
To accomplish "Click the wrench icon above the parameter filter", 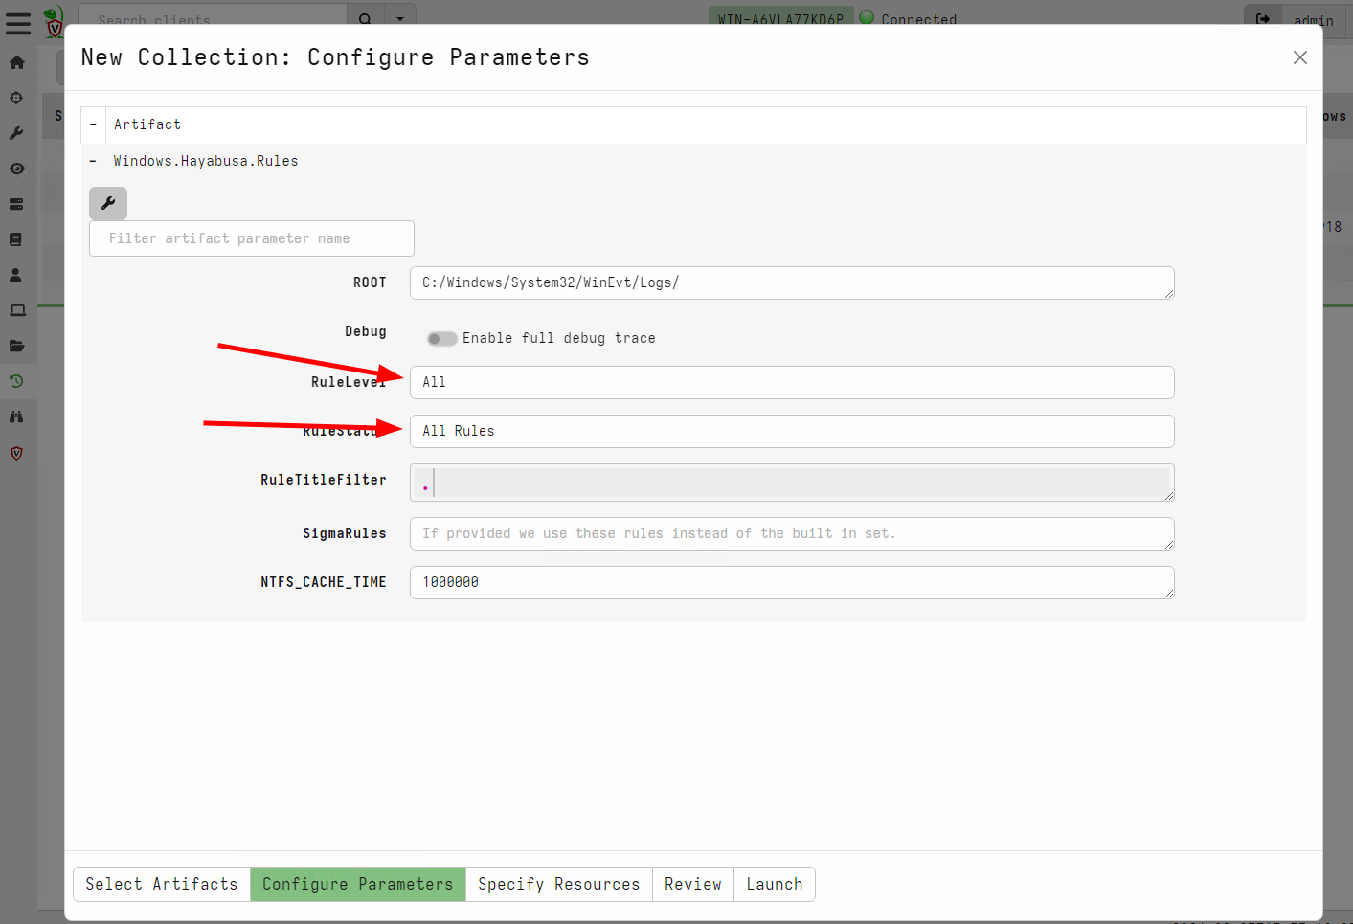I will (108, 203).
